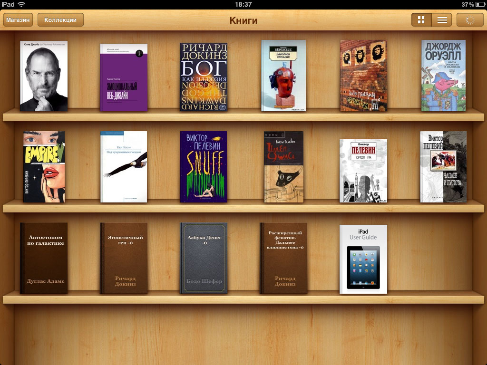Open the Коллекции collections menu
This screenshot has width=487, height=365.
[x=60, y=20]
